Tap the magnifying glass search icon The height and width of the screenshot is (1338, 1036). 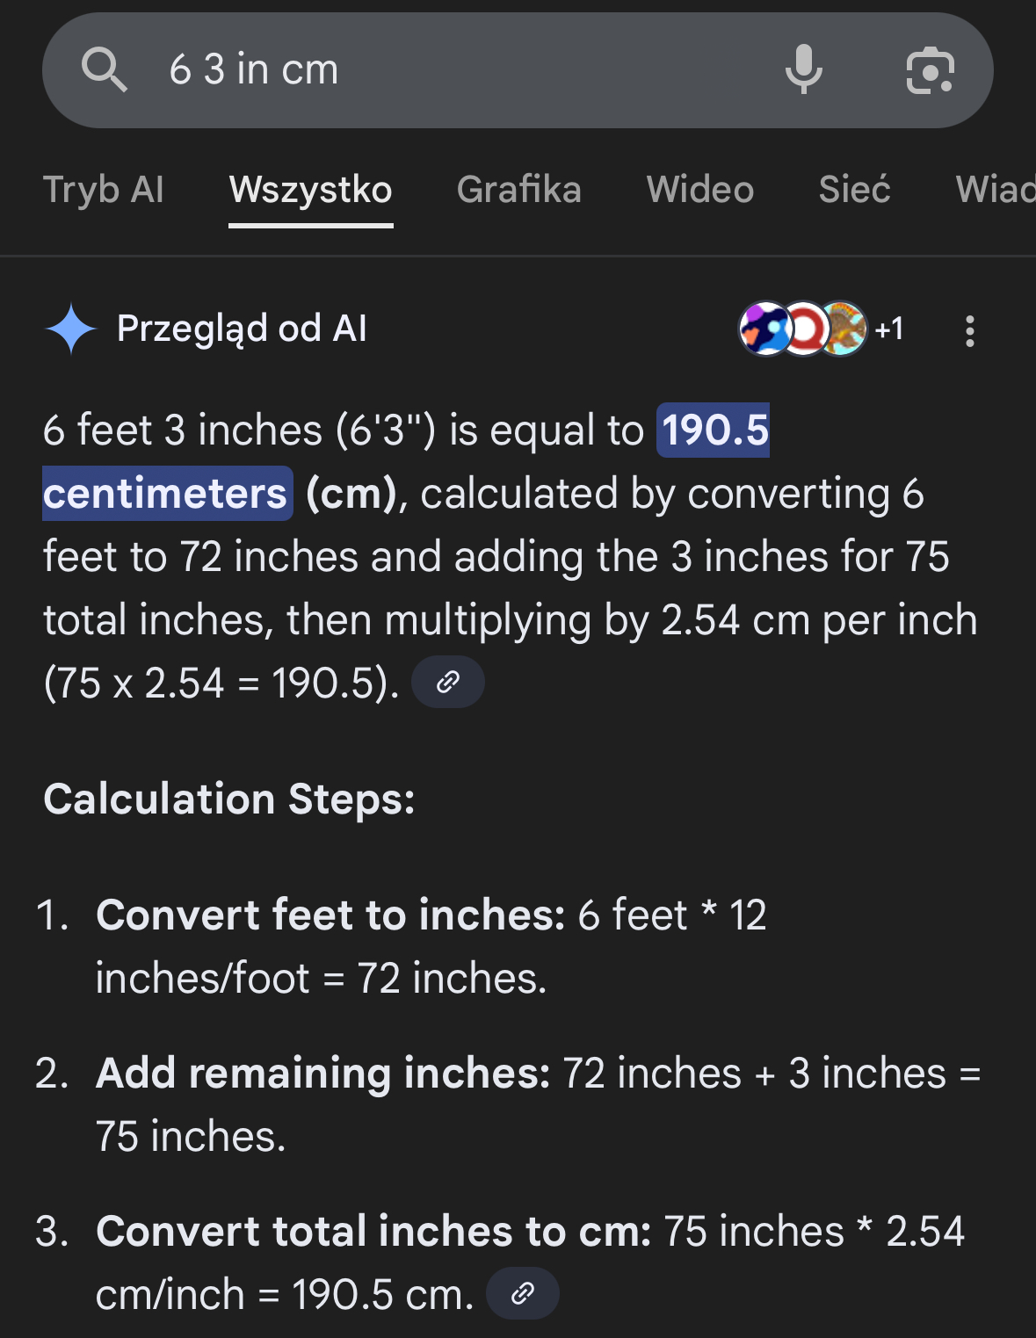click(x=105, y=69)
